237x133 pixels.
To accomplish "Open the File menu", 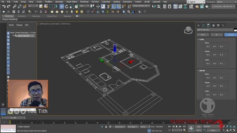I will 3,1.
